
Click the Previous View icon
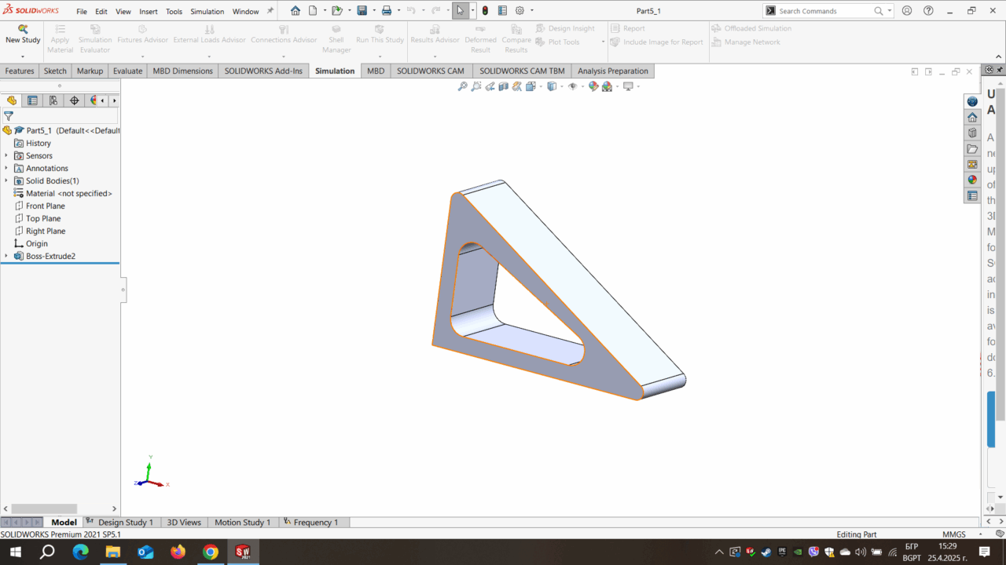[x=490, y=86]
